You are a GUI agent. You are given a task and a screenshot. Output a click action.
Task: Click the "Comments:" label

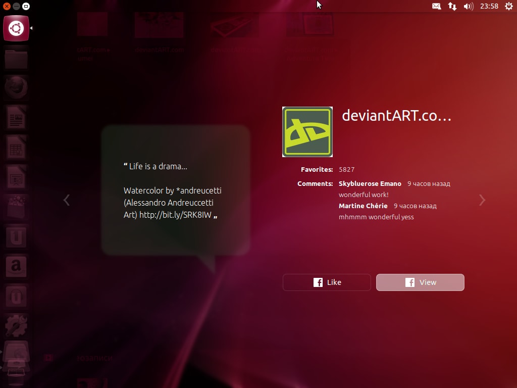pyautogui.click(x=315, y=184)
